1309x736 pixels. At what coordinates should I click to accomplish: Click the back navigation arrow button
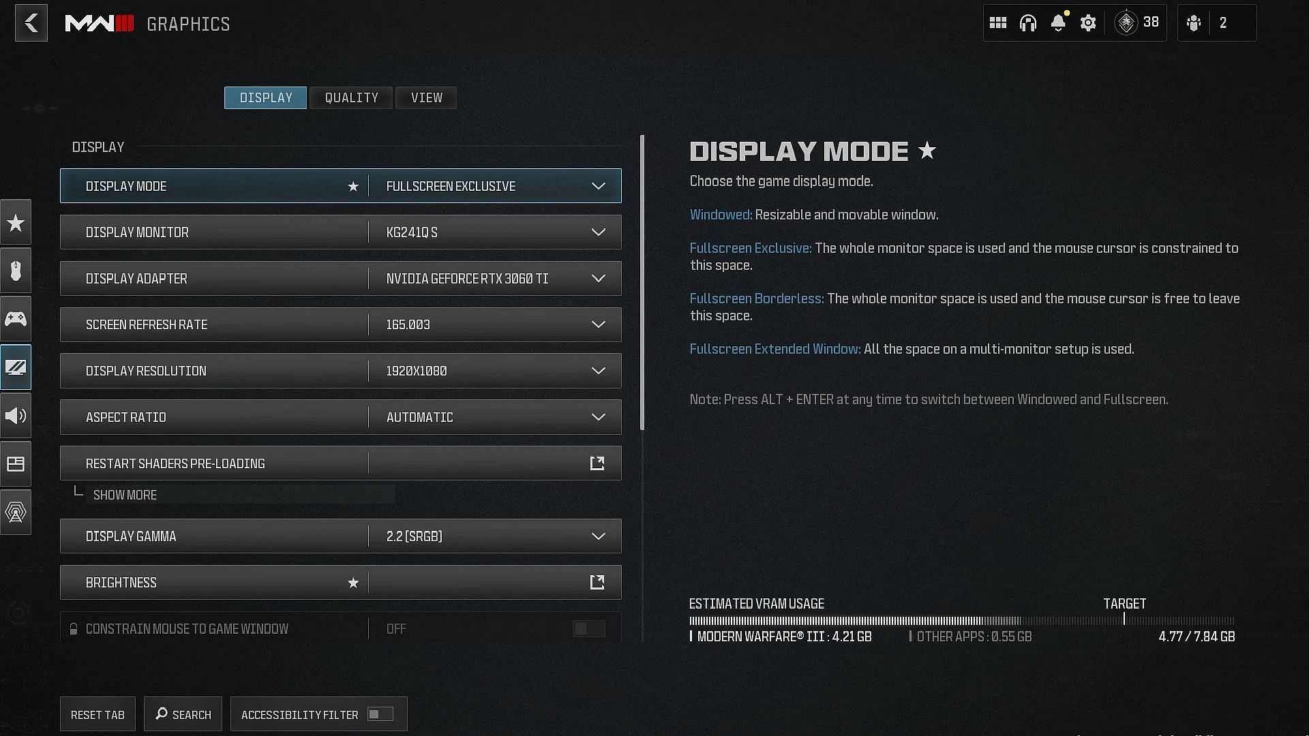pyautogui.click(x=31, y=22)
